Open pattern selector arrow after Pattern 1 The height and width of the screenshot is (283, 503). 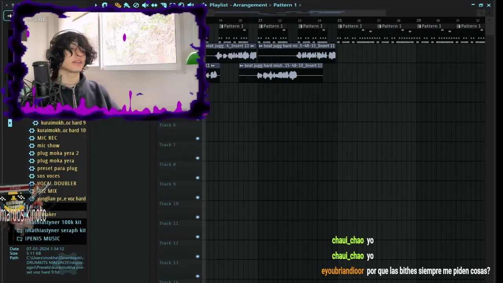click(x=300, y=5)
